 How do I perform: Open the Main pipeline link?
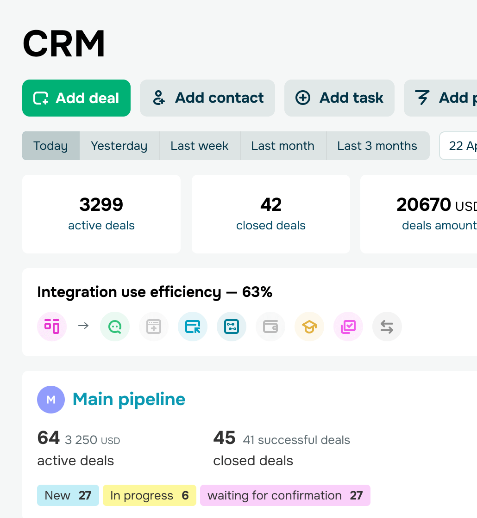[x=129, y=400]
